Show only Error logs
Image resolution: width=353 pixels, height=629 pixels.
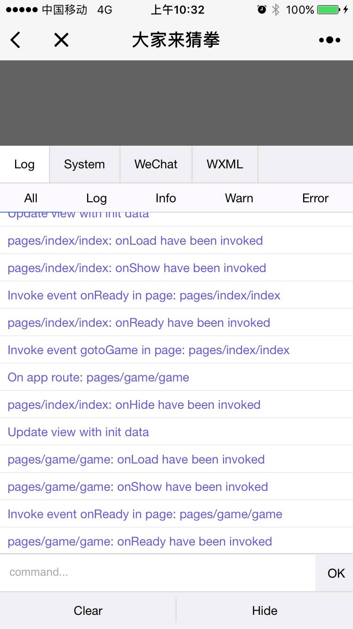(315, 198)
